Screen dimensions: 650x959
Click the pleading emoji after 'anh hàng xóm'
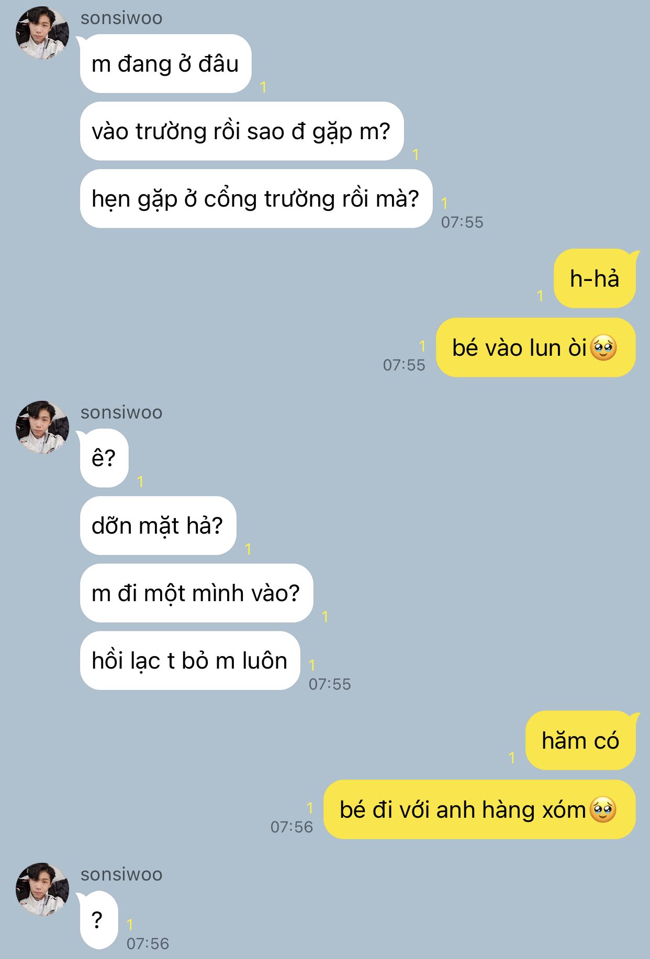click(x=603, y=810)
